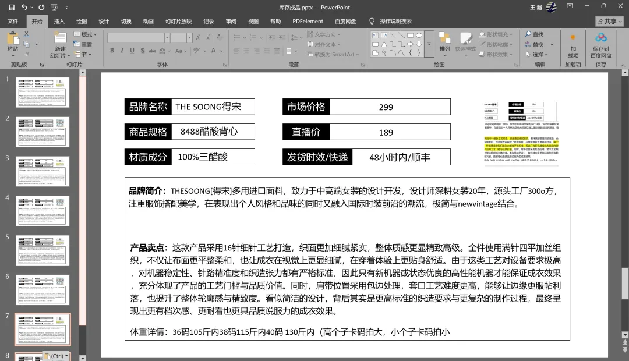Screen dimensions: 629x361
Task: Switch to the Transitions (切换) tab
Action: coord(126,22)
